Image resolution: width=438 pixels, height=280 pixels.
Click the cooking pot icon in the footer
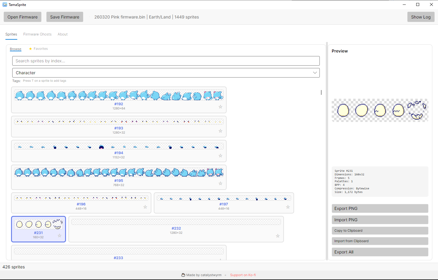[183, 275]
